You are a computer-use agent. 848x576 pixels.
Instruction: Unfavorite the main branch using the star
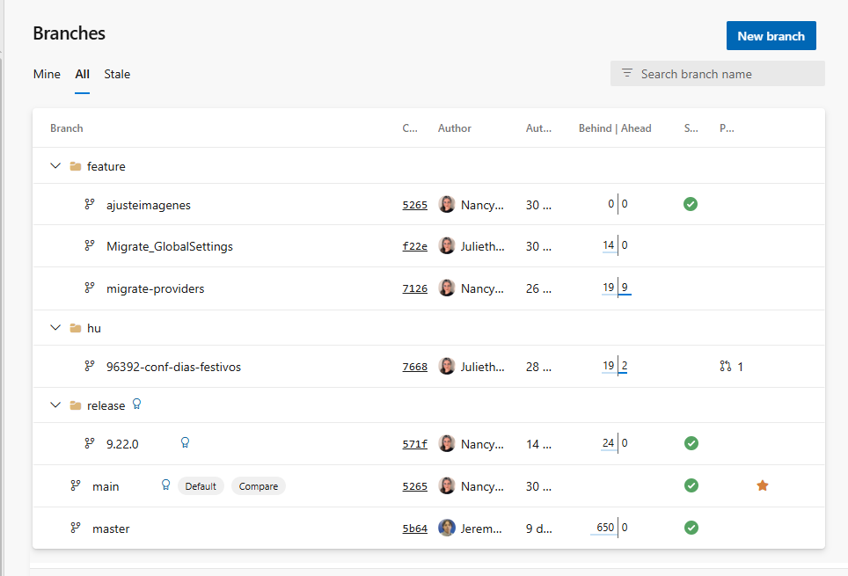pyautogui.click(x=762, y=485)
